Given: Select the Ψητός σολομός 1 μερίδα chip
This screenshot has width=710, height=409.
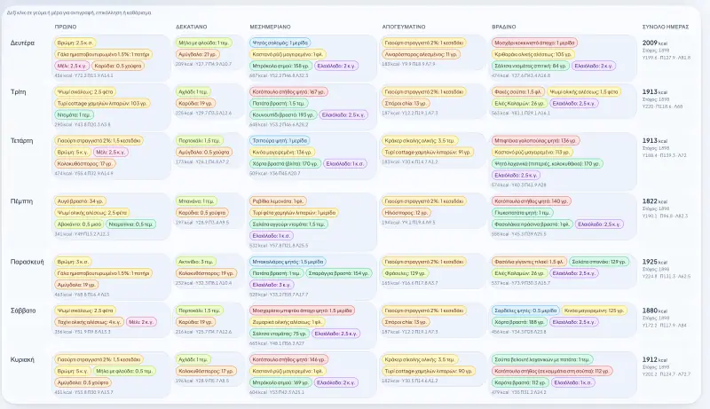Looking at the screenshot, I should (280, 43).
